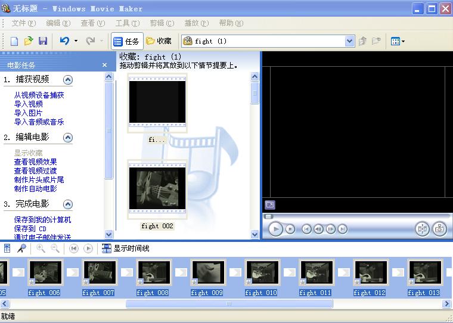
Task: Go up one collection level icon
Action: (x=362, y=41)
